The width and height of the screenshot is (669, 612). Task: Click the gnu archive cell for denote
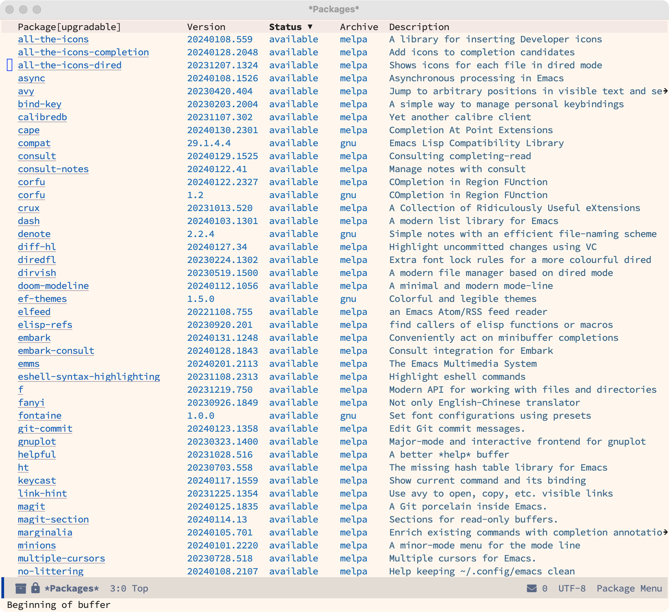click(348, 234)
